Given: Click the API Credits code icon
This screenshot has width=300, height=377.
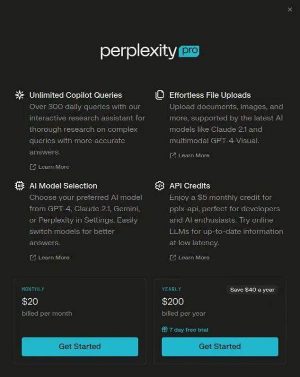Looking at the screenshot, I should 159,186.
